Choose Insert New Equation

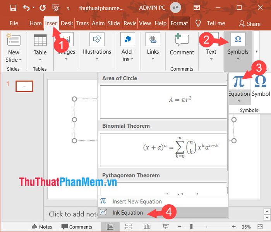163,202
